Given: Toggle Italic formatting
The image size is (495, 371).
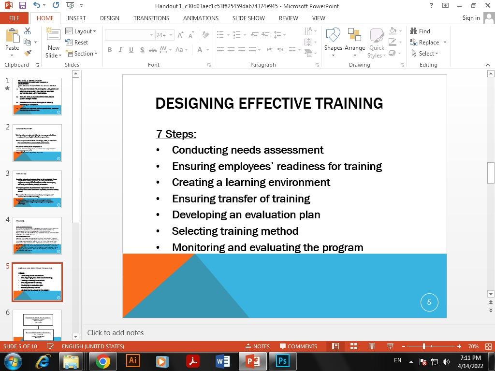Looking at the screenshot, I should 120,50.
